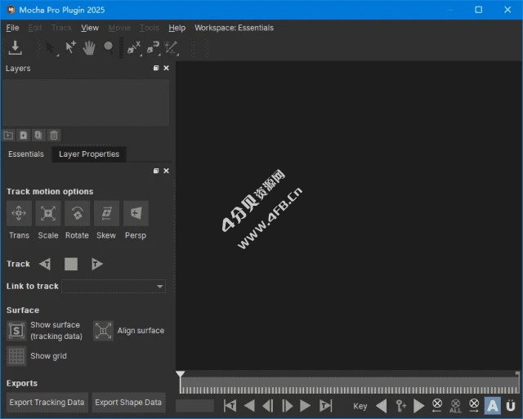Click timeline Track backwards to start button
The image size is (523, 419).
230,406
